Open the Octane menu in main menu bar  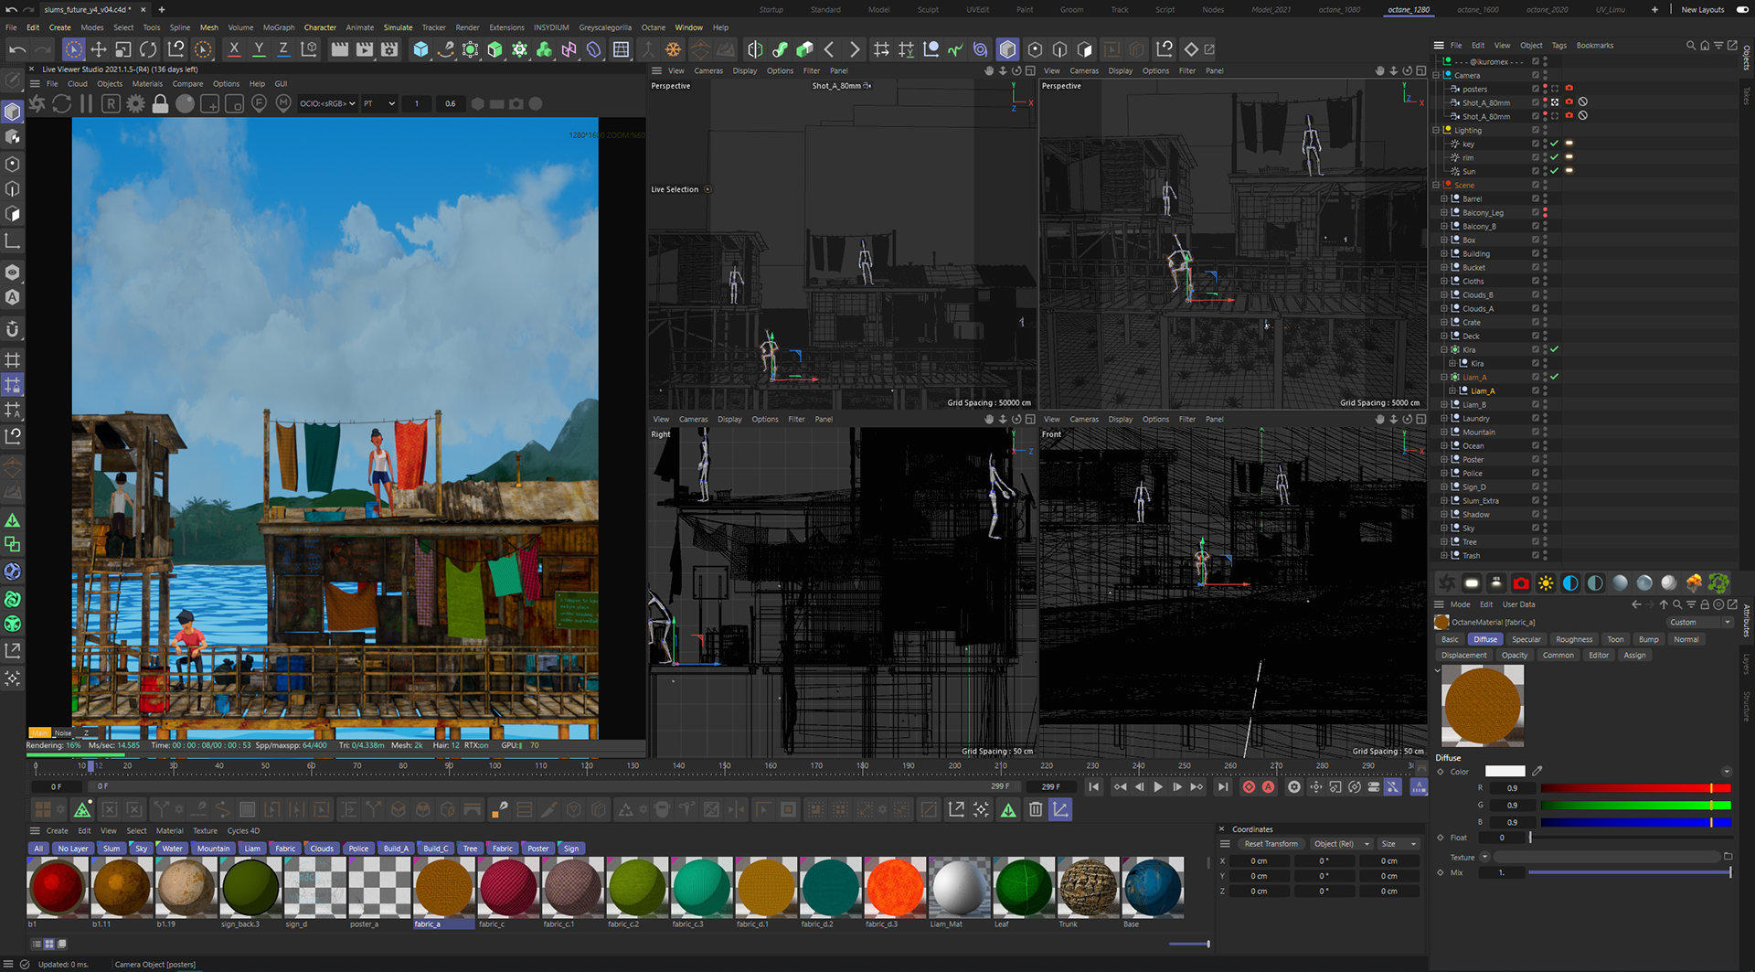(x=653, y=27)
